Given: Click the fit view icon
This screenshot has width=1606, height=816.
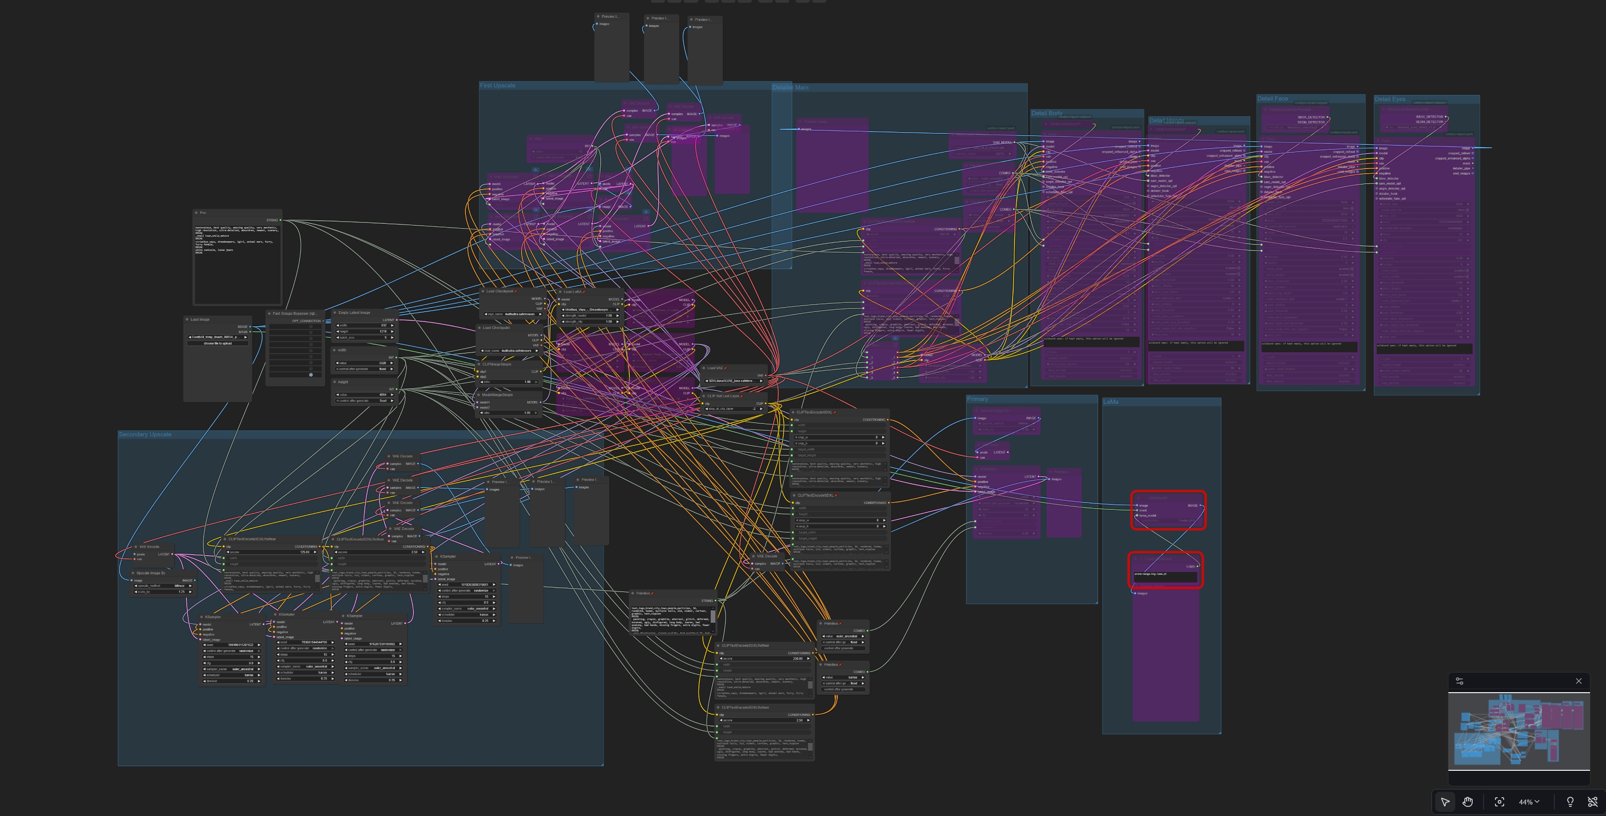Looking at the screenshot, I should click(1500, 802).
